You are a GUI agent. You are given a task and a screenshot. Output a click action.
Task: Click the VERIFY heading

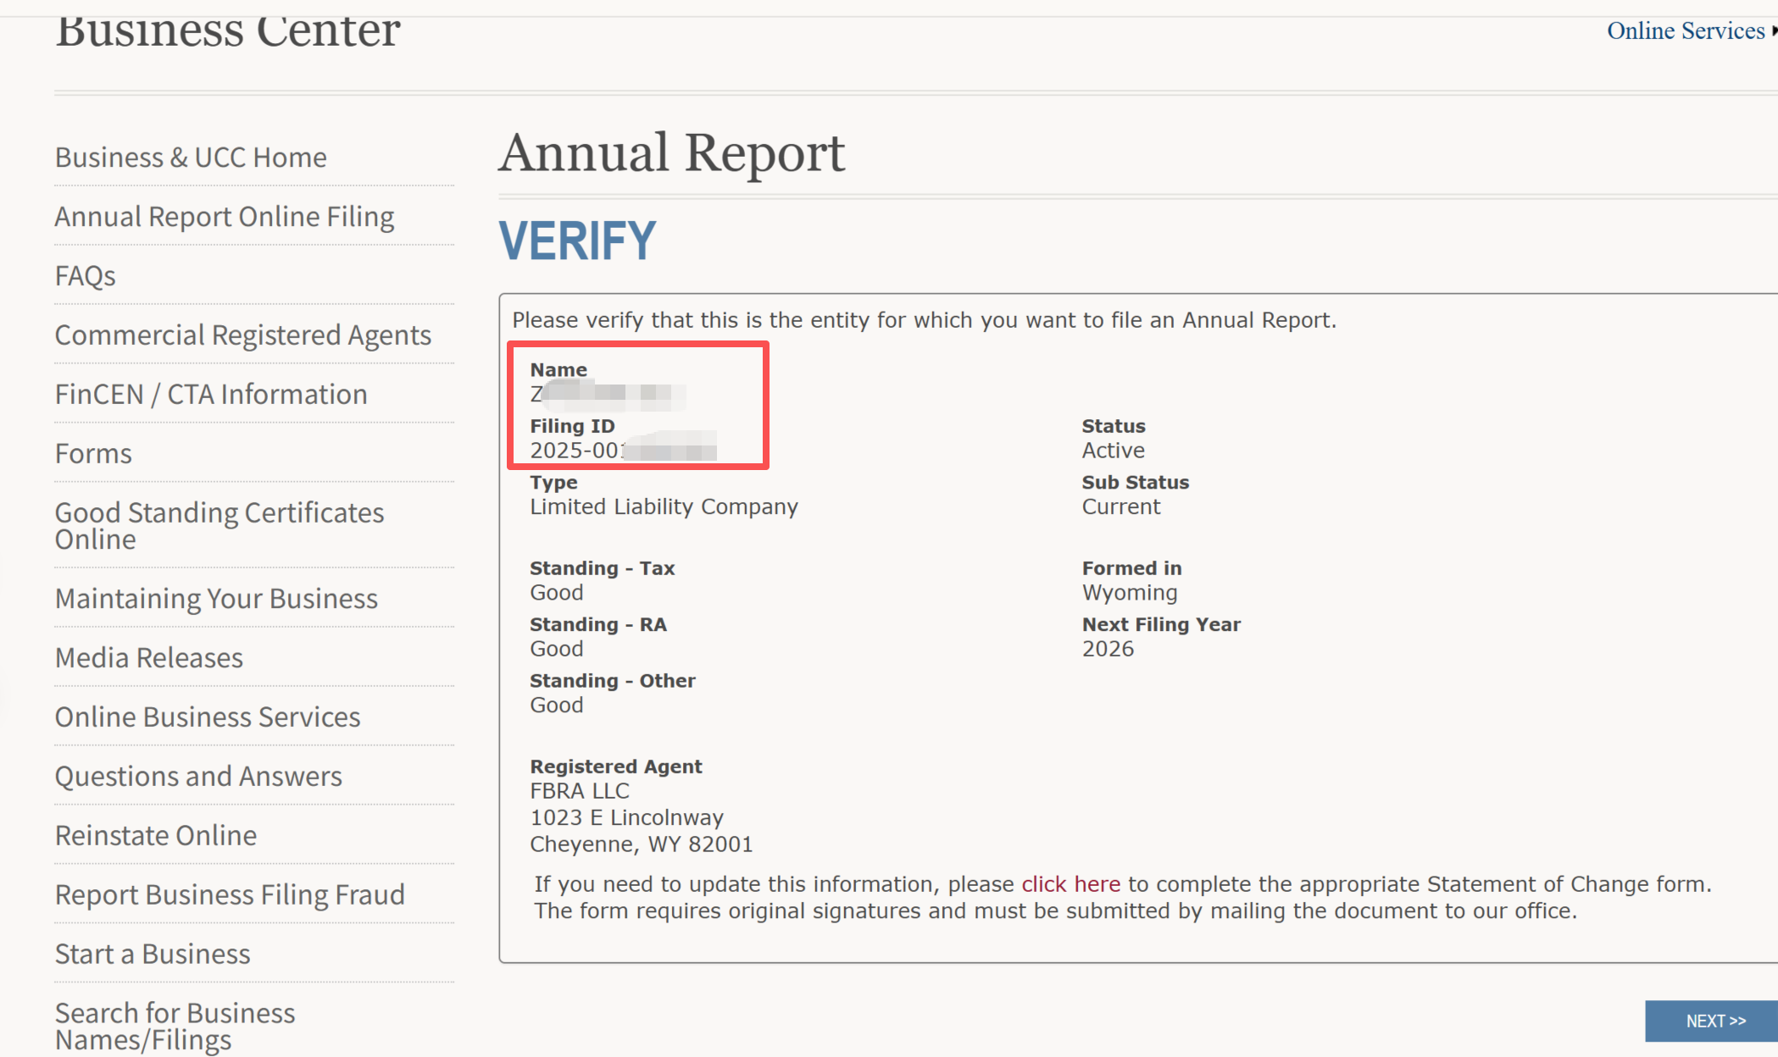pos(577,241)
